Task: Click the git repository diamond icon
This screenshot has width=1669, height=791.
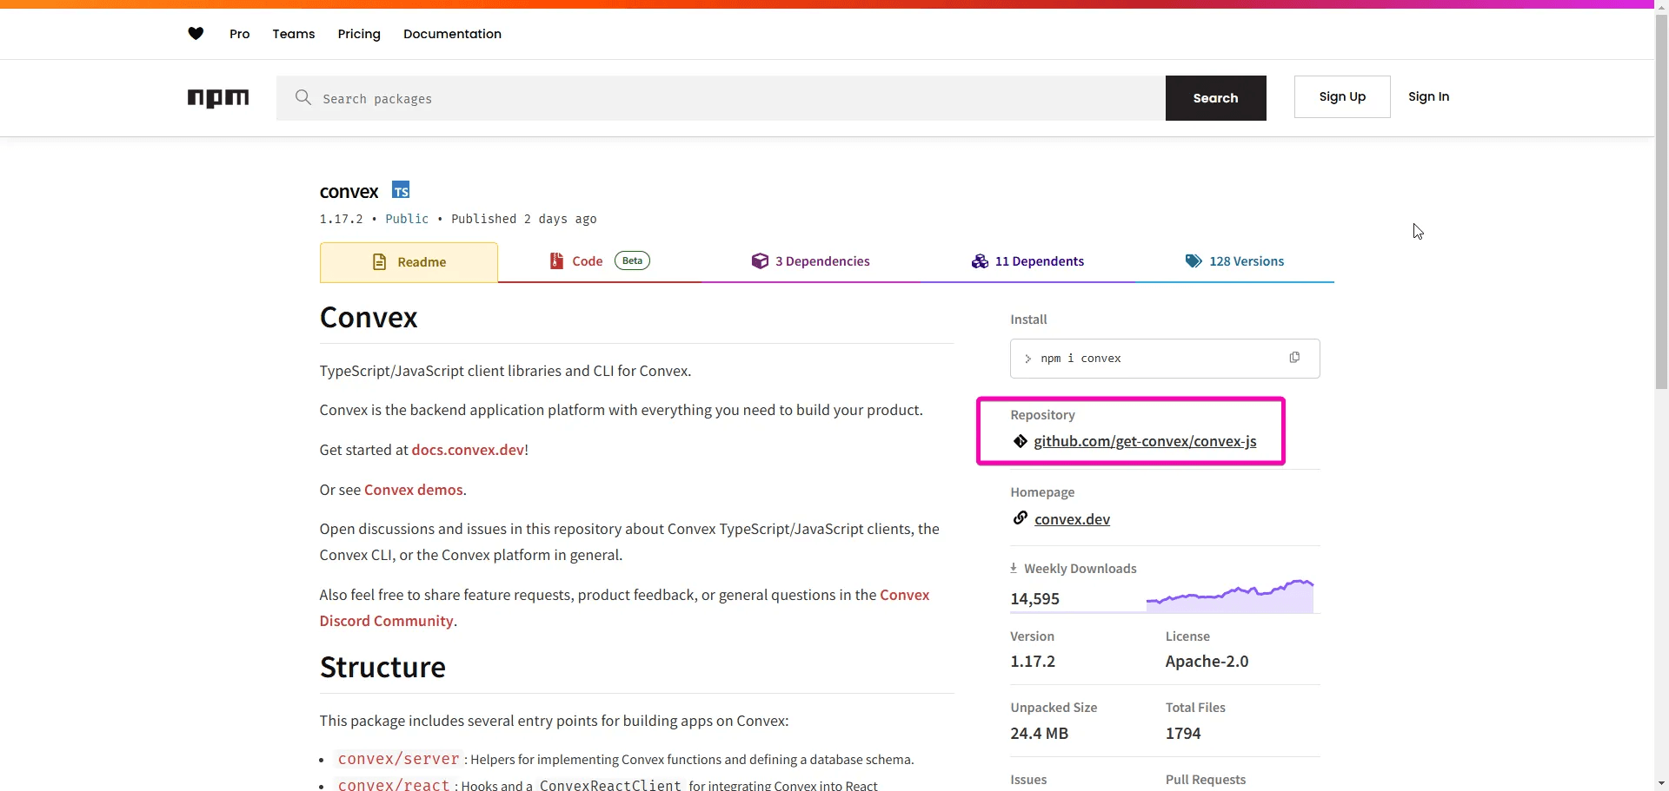Action: [1021, 441]
